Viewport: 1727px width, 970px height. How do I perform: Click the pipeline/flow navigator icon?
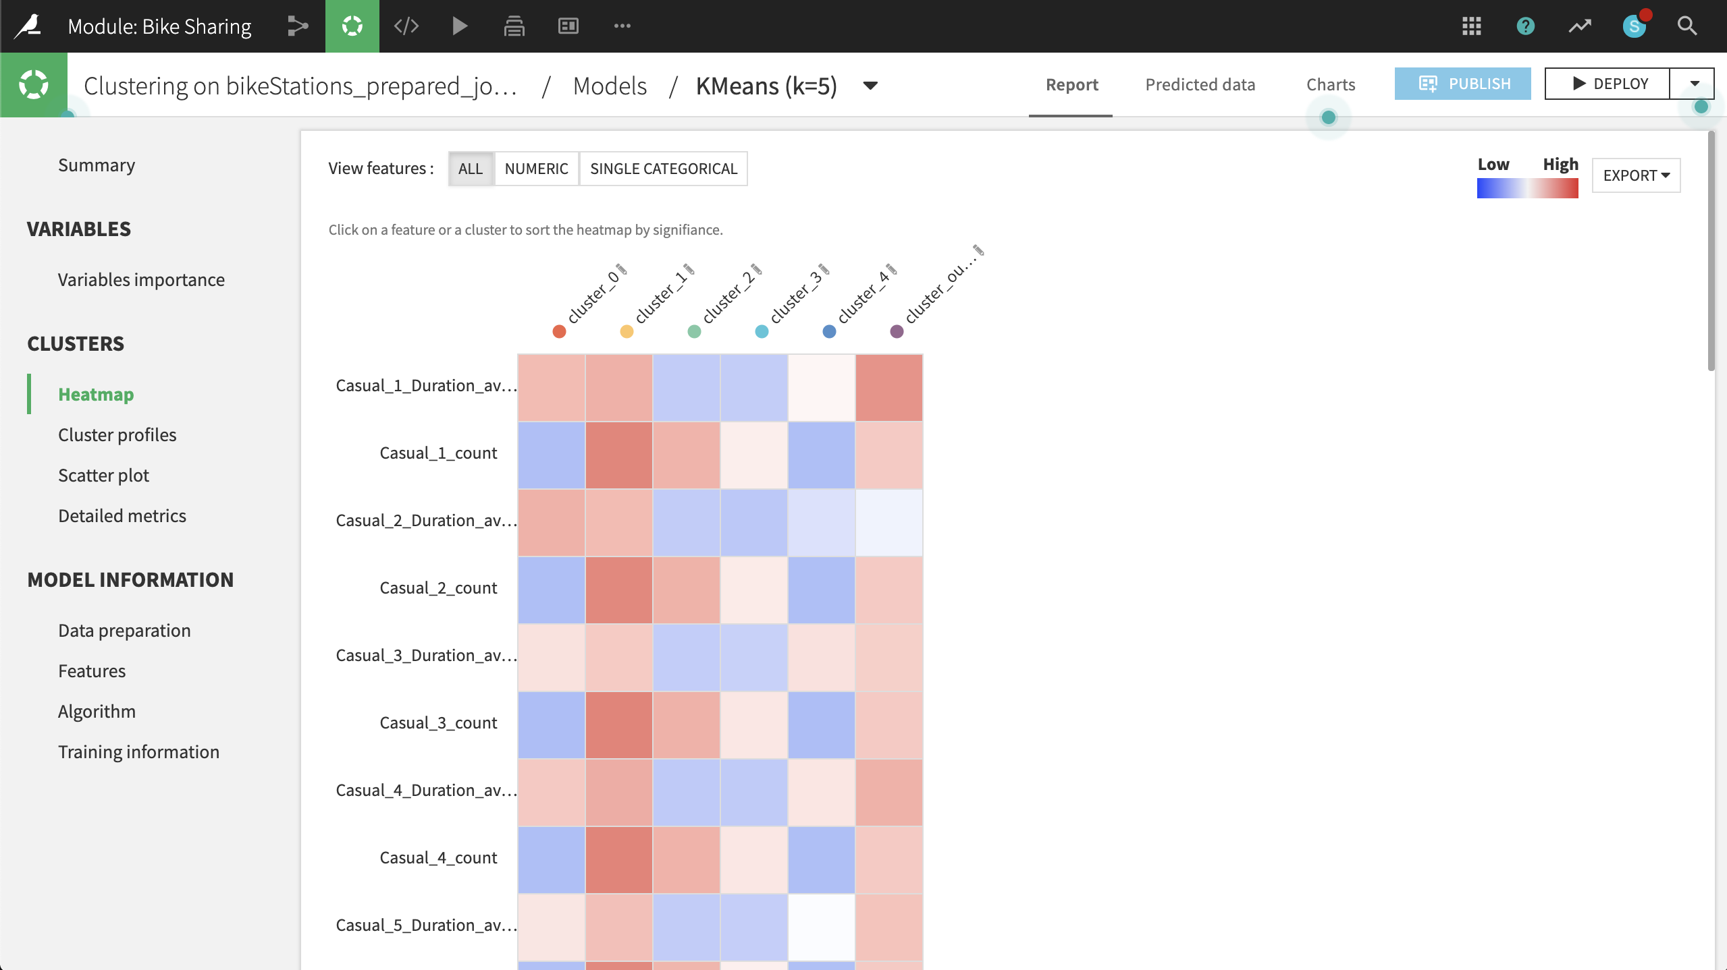(299, 26)
